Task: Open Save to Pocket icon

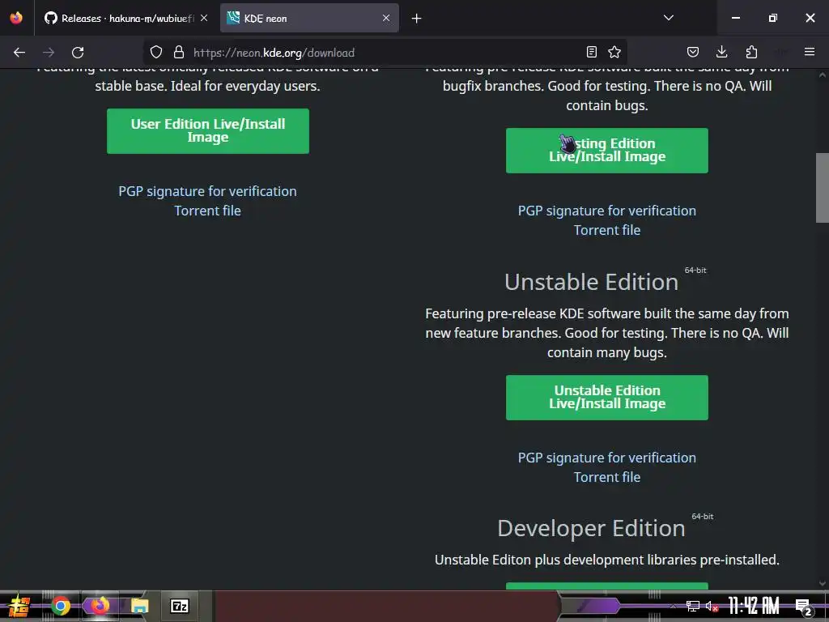Action: [x=693, y=52]
